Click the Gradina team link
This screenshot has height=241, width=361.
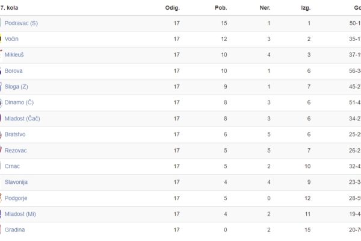pyautogui.click(x=14, y=230)
